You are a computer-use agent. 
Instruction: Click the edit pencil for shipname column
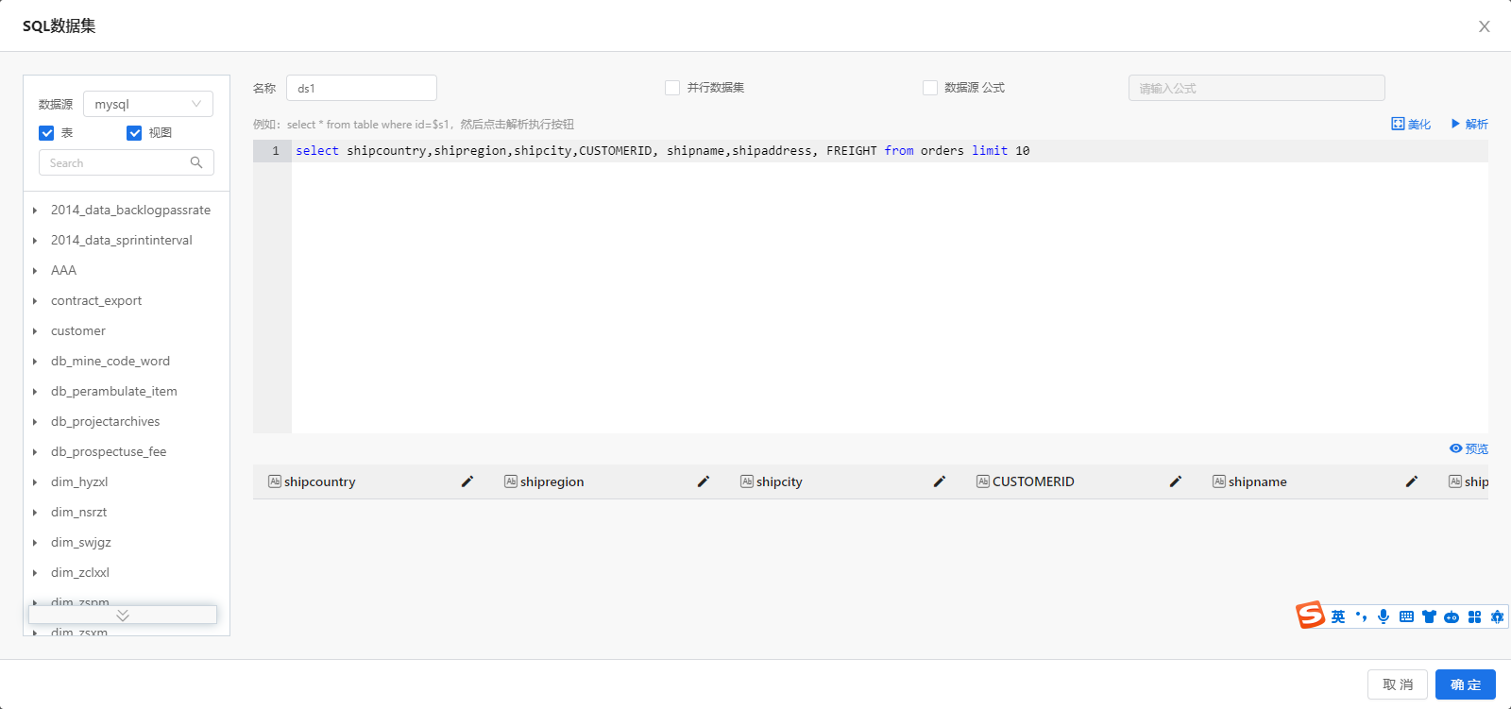(1412, 481)
